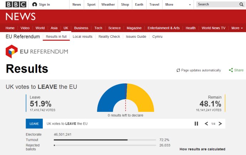Open the Results in full tab
Image resolution: width=246 pixels, height=155 pixels.
click(x=56, y=37)
